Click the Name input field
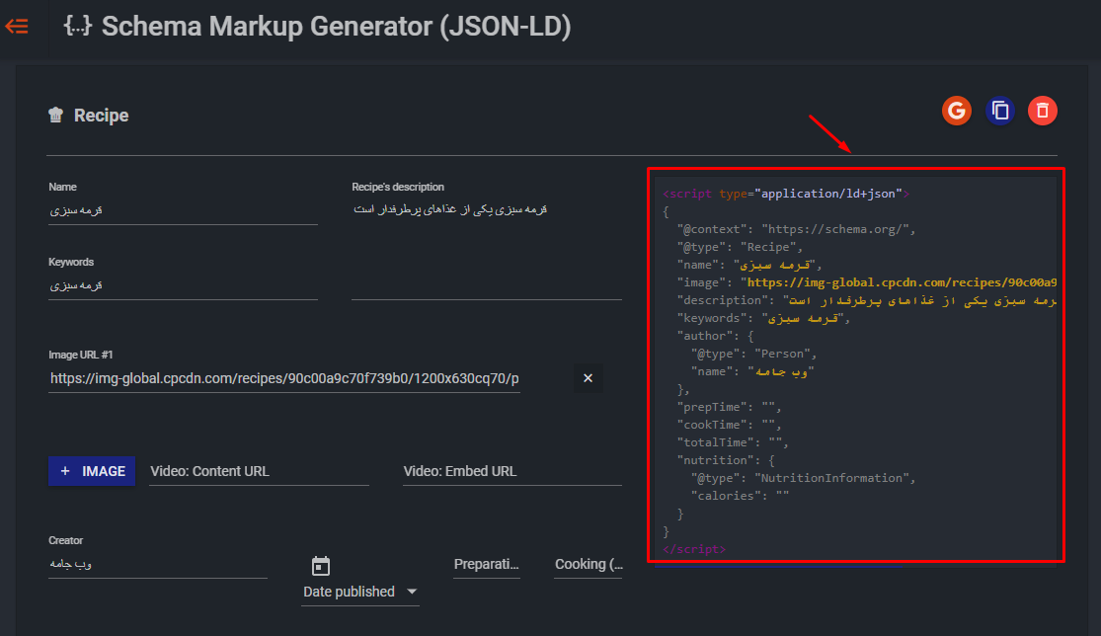1101x636 pixels. coord(184,210)
